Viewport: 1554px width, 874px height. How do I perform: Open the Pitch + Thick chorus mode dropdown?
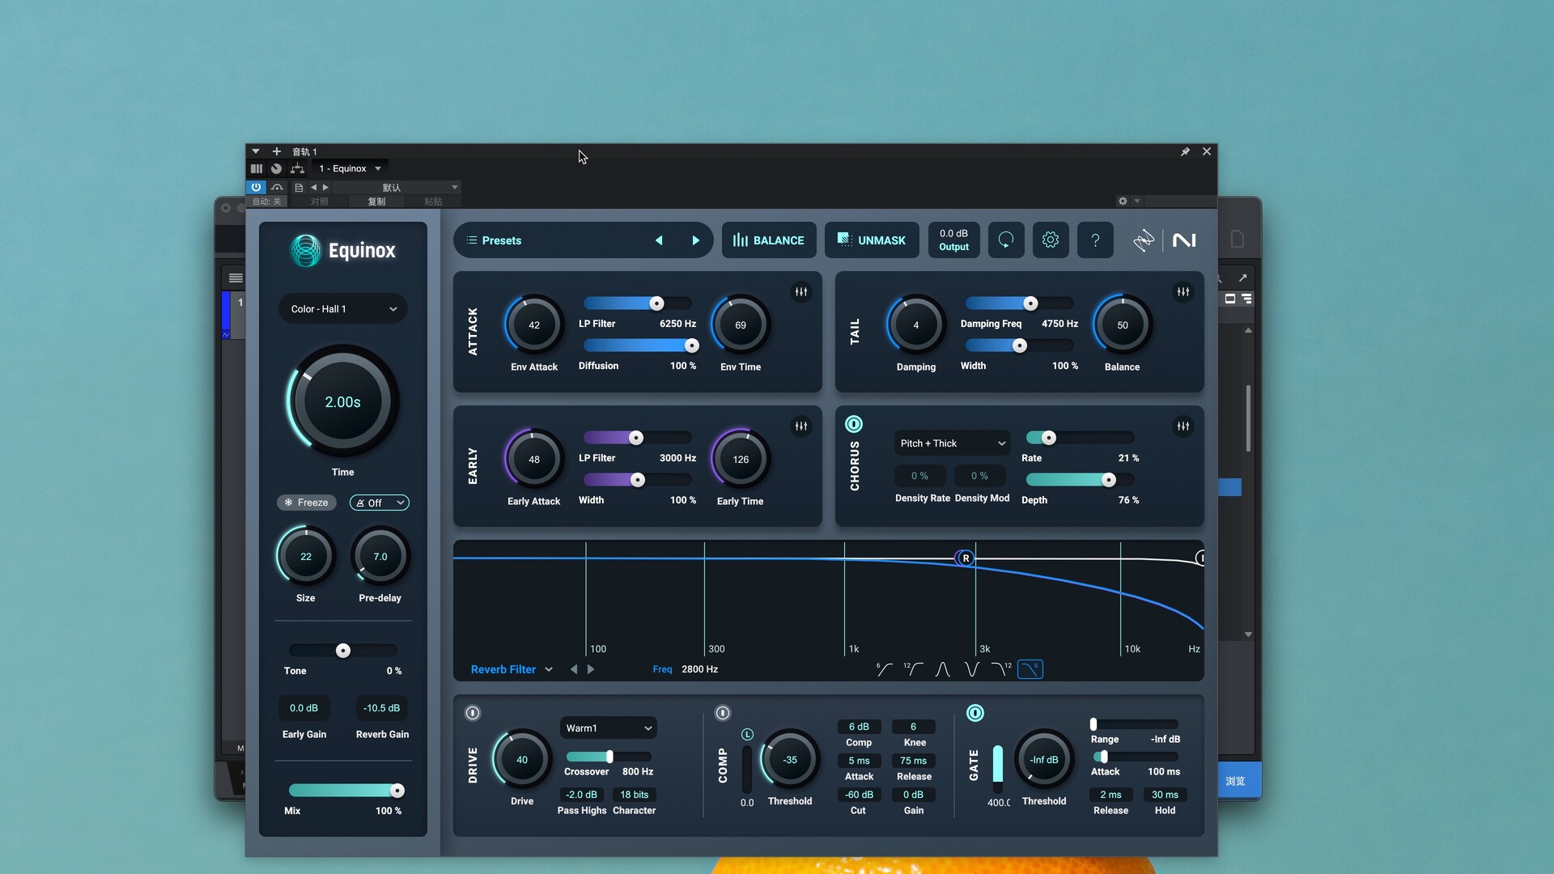pos(953,443)
